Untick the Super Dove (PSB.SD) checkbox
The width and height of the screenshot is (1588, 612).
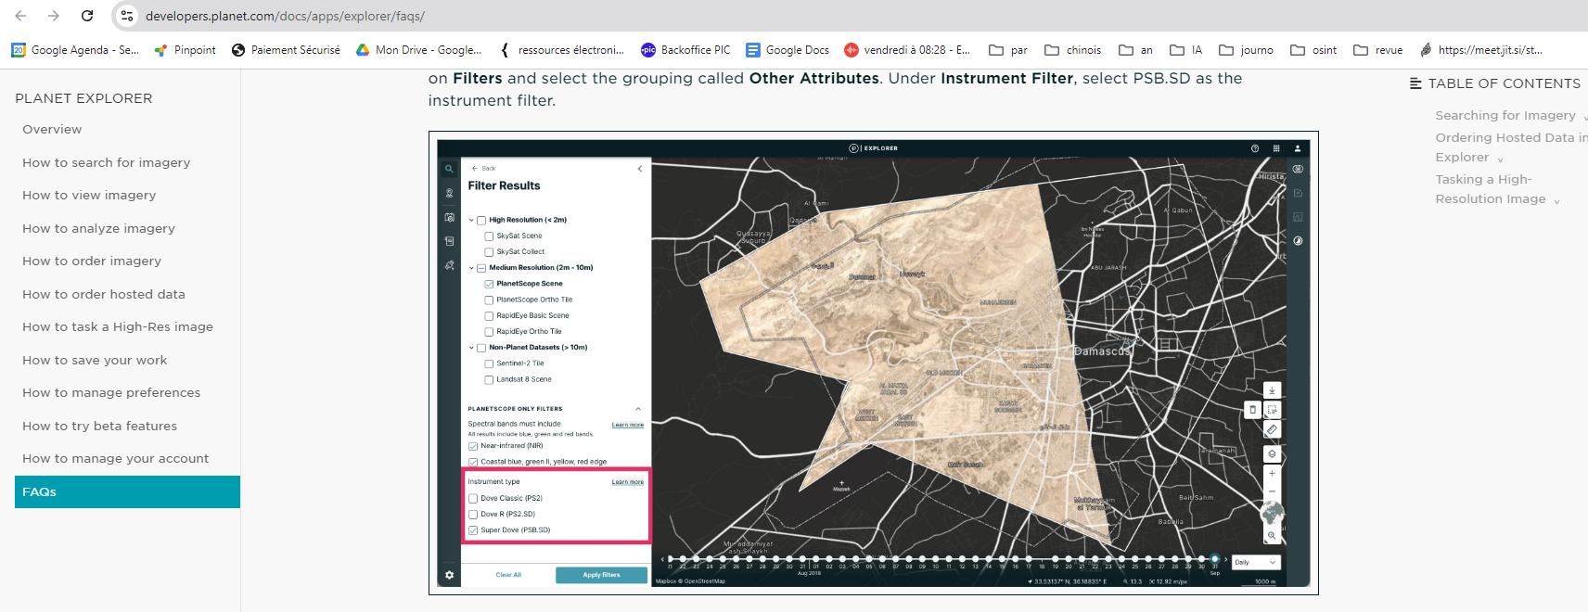coord(473,530)
